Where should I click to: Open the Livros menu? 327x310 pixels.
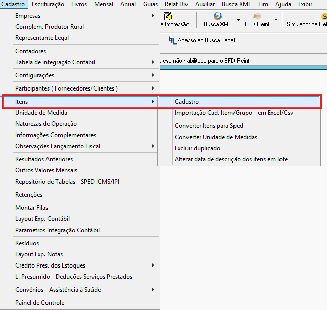[79, 4]
